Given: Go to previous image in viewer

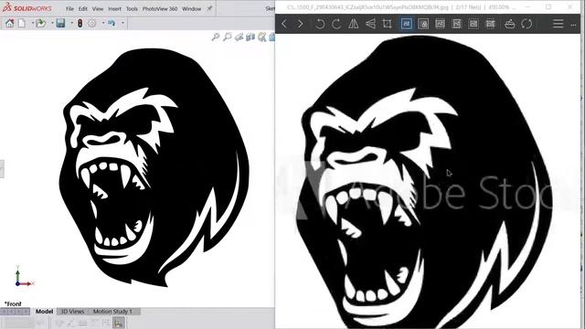Looking at the screenshot, I should tap(284, 24).
